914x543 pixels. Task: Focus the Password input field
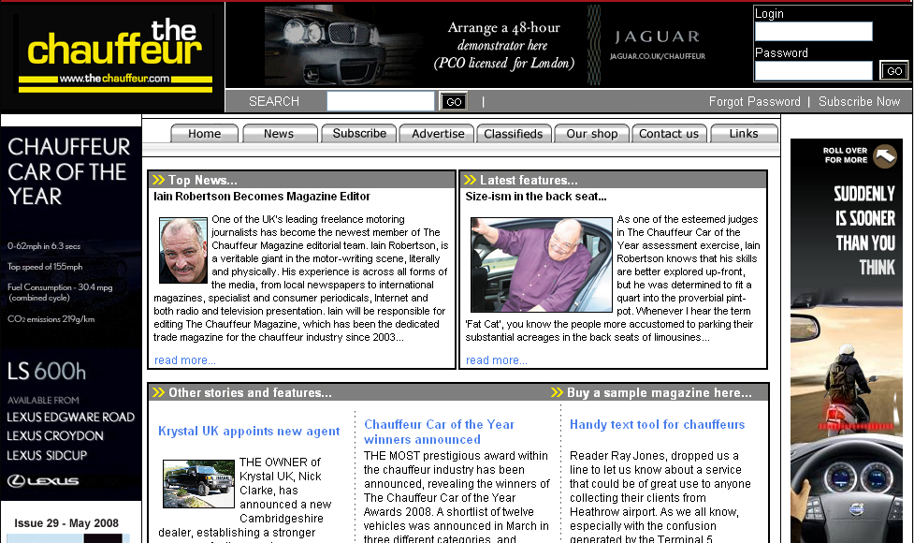point(813,70)
